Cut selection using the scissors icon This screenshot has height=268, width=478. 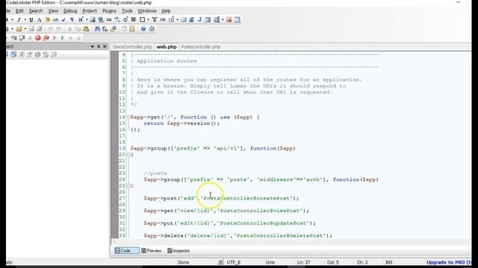click(x=69, y=29)
